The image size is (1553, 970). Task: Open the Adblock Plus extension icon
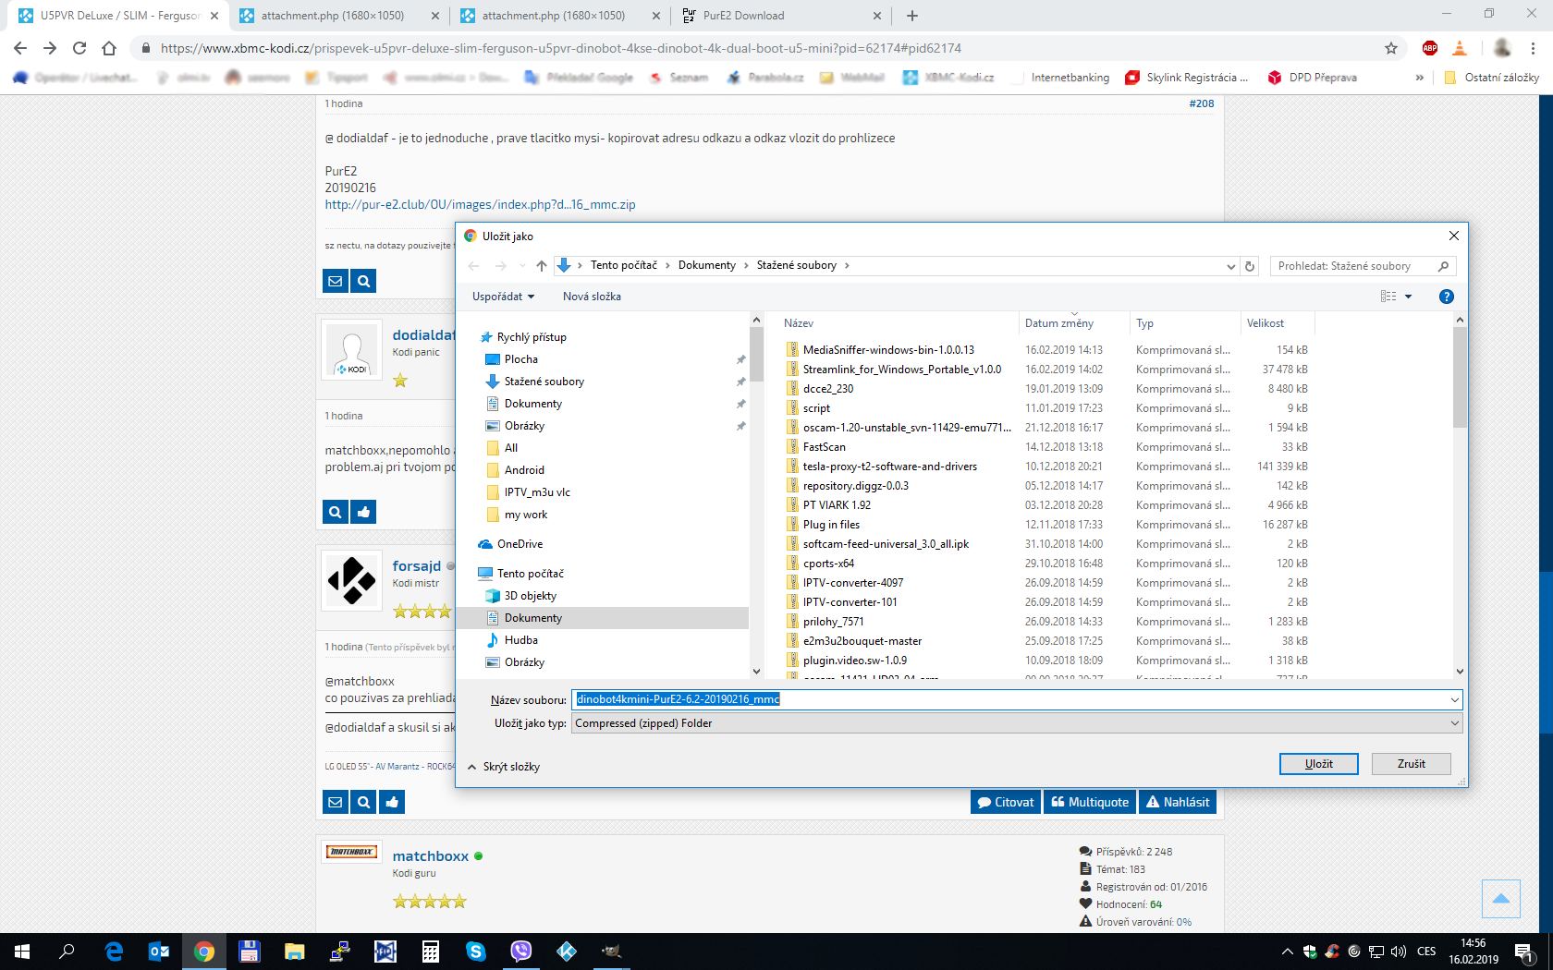coord(1429,48)
